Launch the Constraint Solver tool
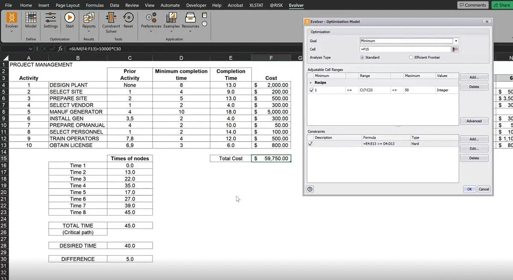Screen dimensions: 513x280 pos(111,20)
